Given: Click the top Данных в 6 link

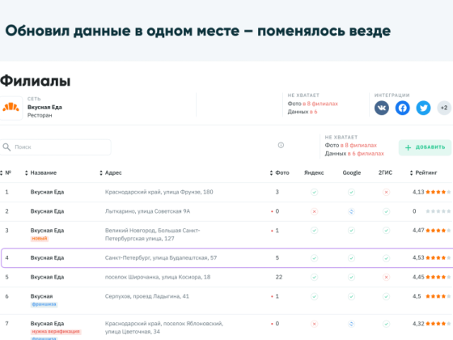Looking at the screenshot, I should [303, 112].
